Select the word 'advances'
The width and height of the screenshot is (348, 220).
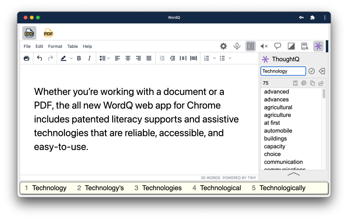(x=276, y=99)
